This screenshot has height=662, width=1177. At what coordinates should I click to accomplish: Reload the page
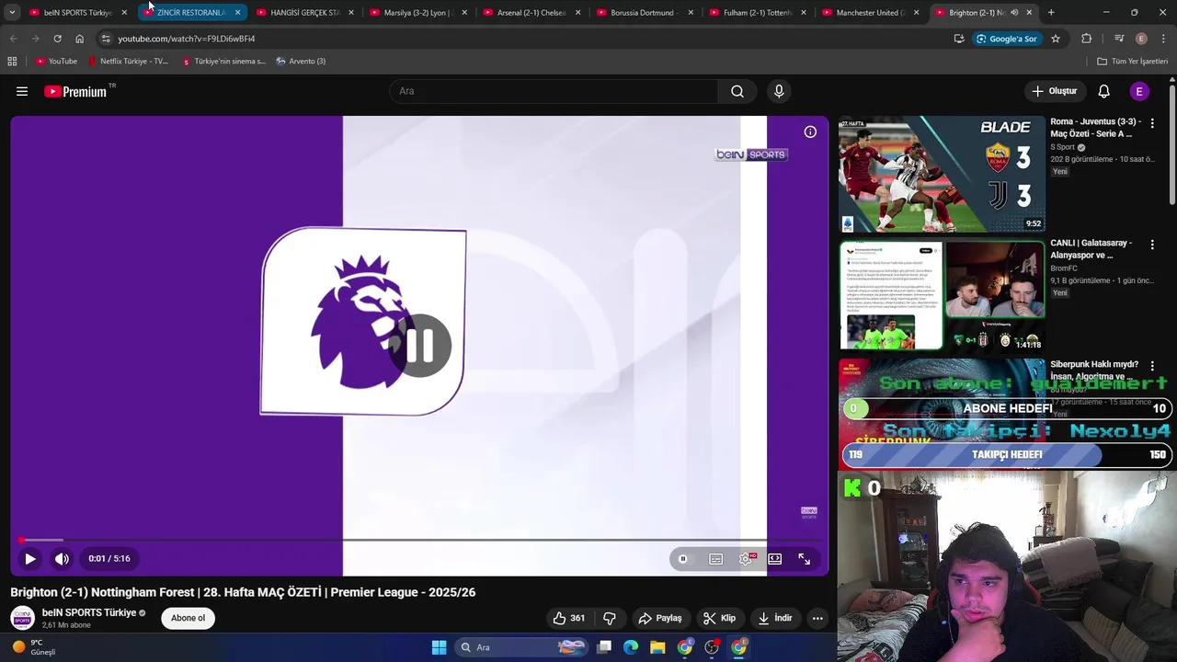pos(57,39)
